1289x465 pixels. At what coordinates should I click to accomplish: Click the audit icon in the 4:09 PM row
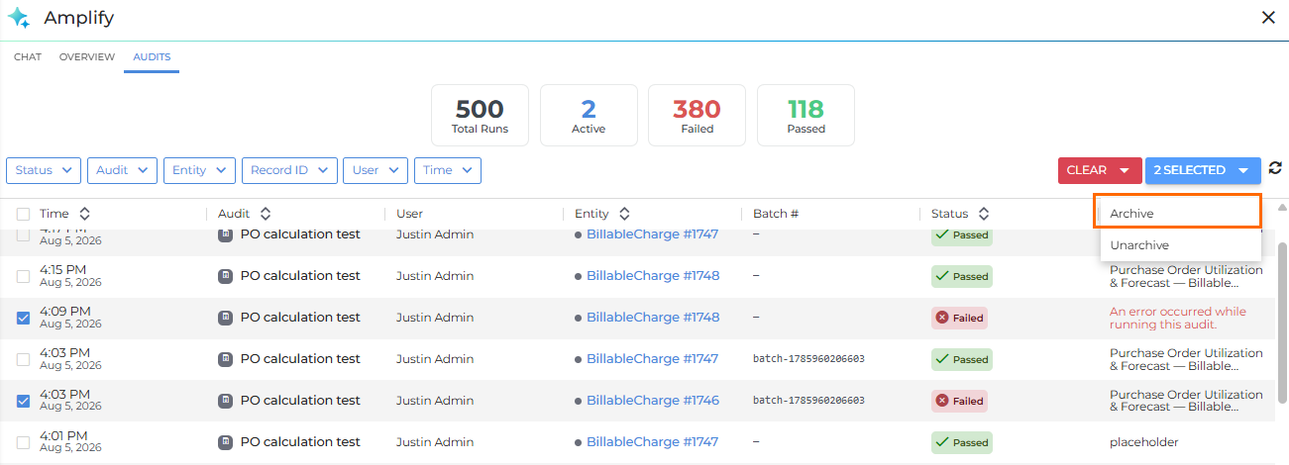click(226, 318)
